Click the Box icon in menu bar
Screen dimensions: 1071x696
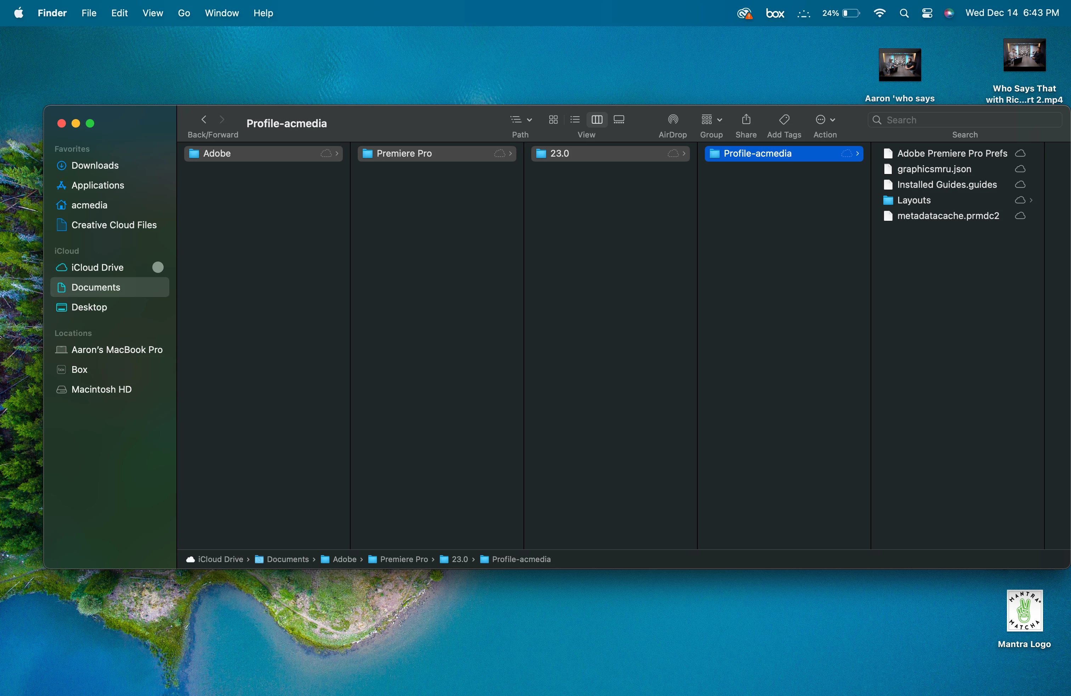coord(775,13)
